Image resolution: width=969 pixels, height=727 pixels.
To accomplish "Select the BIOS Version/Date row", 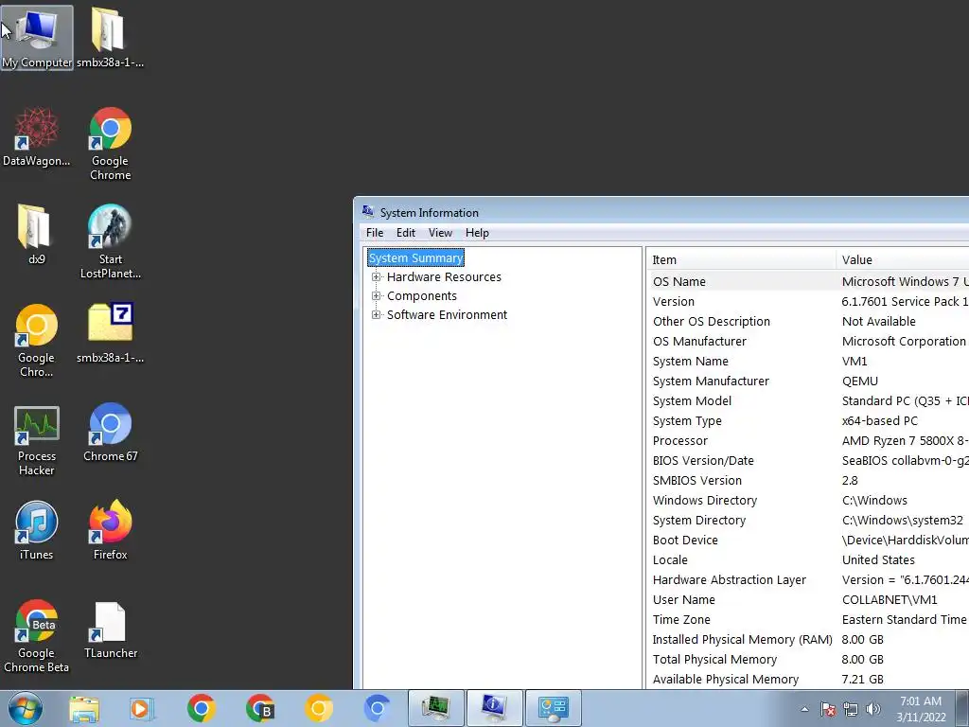I will [x=808, y=461].
